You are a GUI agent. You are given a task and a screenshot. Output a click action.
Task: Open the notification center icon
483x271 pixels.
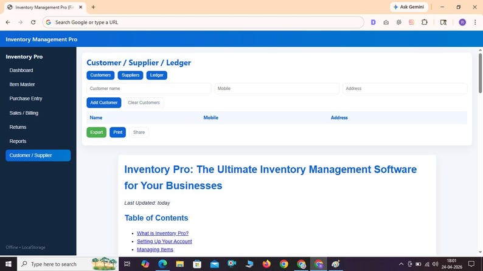(471, 264)
